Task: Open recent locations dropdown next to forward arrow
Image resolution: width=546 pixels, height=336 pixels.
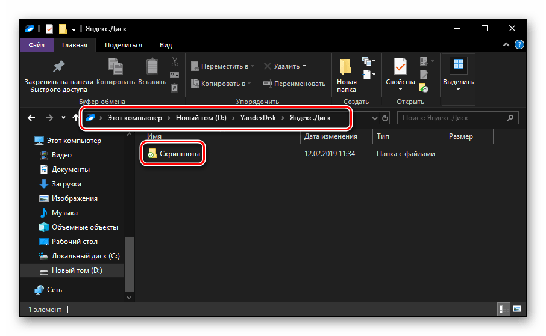Action: (x=63, y=118)
